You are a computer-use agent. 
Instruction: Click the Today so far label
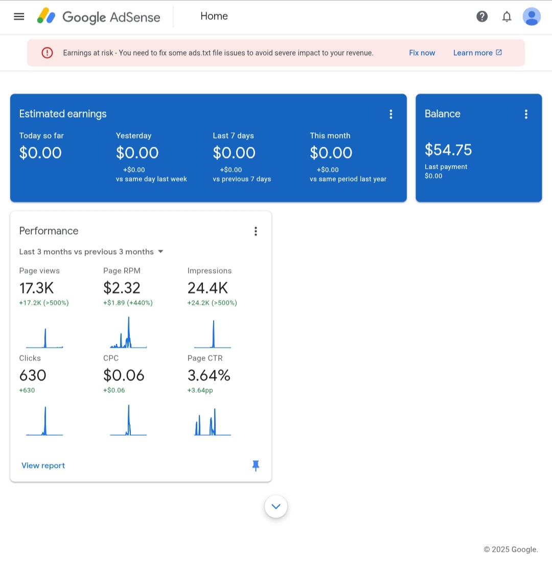pos(41,136)
